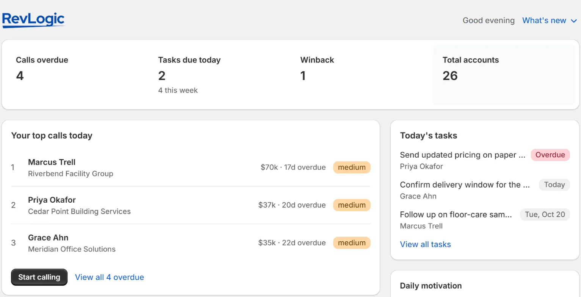Click Grace Ahn under Today's tasks

(x=418, y=196)
